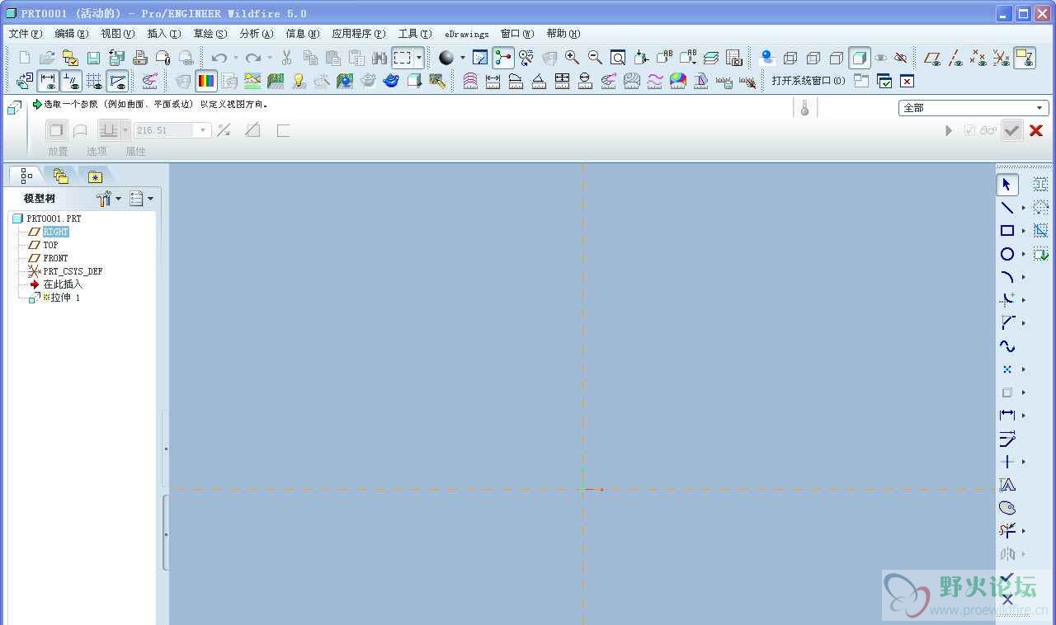Screen dimensions: 1056x625
Task: Toggle datum axes display
Action: click(955, 58)
